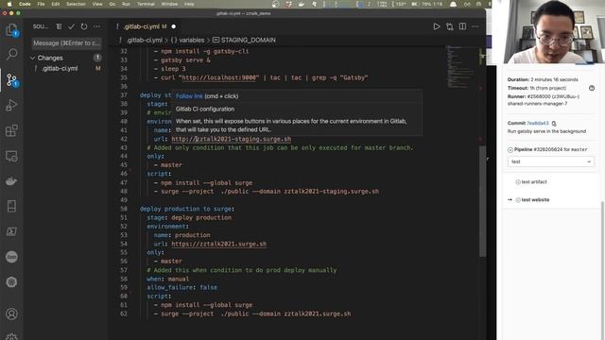Click line number 43 in the gutter
The image size is (605, 340).
point(124,147)
